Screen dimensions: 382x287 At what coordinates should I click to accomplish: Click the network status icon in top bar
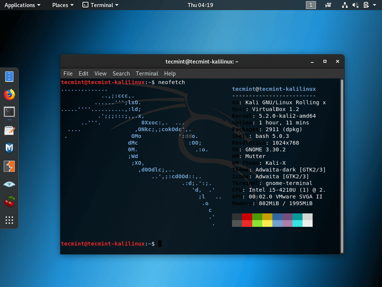coord(345,5)
